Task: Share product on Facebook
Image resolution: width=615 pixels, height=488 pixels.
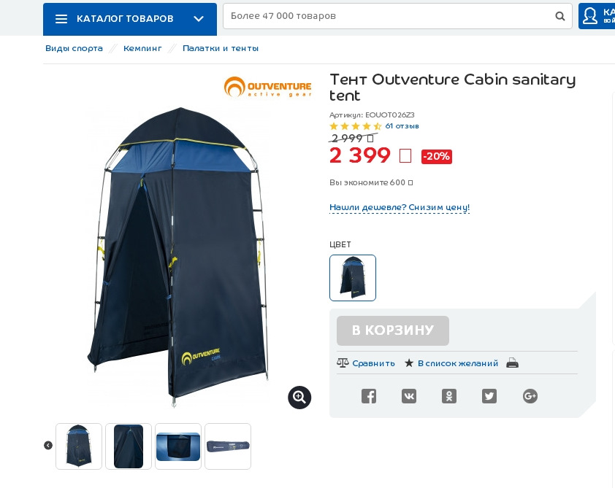Action: coord(369,396)
